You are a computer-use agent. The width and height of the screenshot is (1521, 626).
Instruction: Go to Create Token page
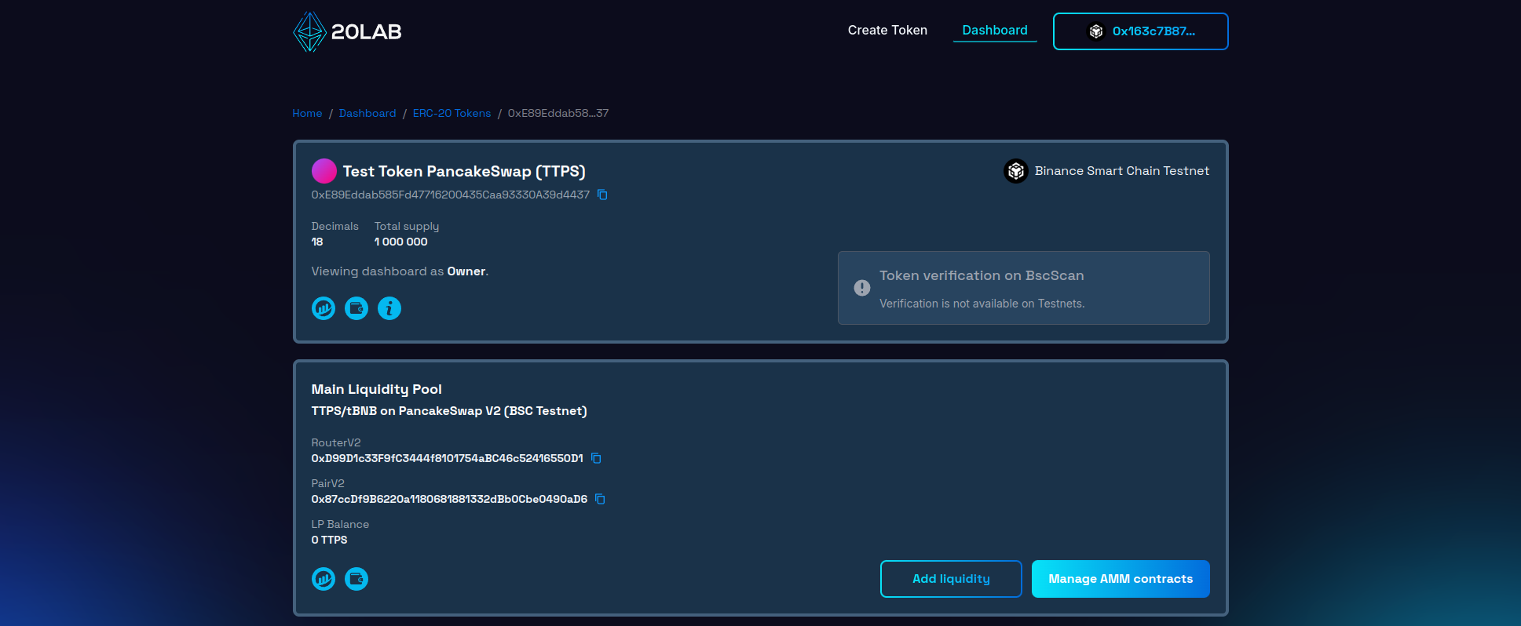[x=887, y=31]
